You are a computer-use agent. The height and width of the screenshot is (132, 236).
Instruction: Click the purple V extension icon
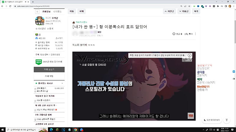[x=206, y=6]
